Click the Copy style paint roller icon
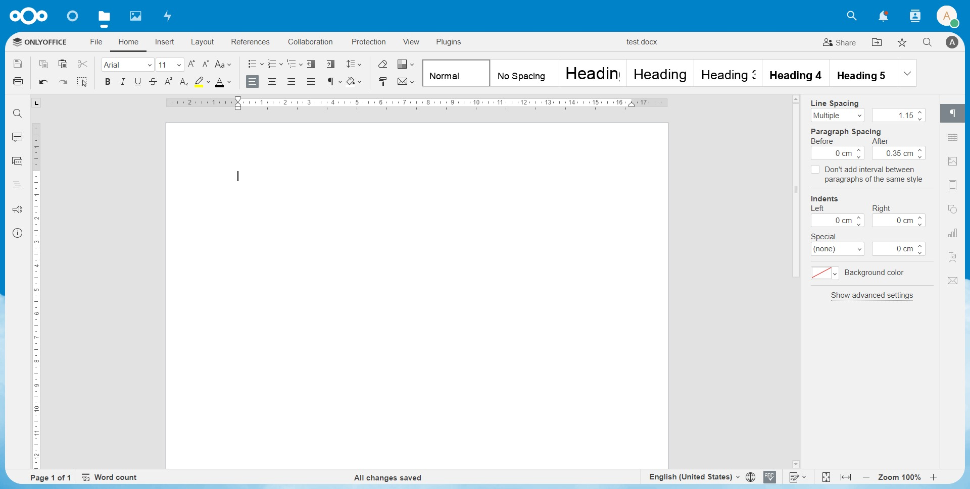Viewport: 970px width, 489px height. coord(382,81)
